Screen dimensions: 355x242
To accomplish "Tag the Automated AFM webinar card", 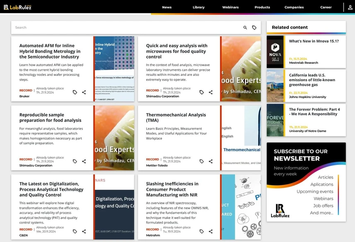I will coord(75,92).
